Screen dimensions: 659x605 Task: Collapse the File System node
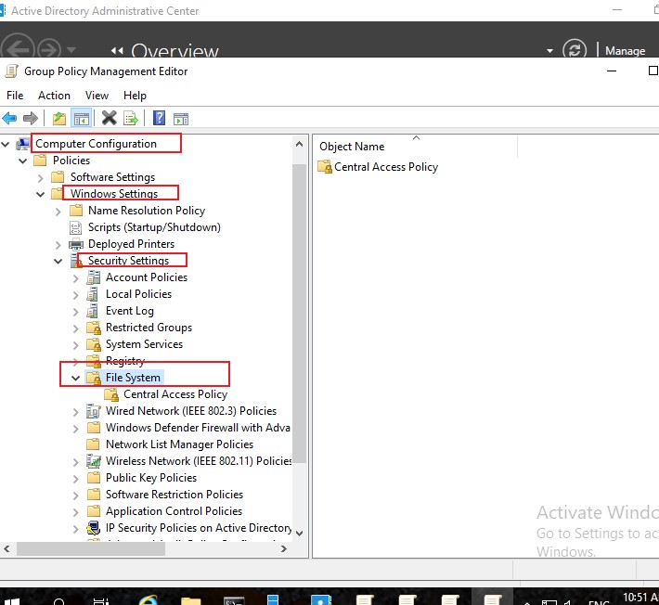pyautogui.click(x=76, y=379)
